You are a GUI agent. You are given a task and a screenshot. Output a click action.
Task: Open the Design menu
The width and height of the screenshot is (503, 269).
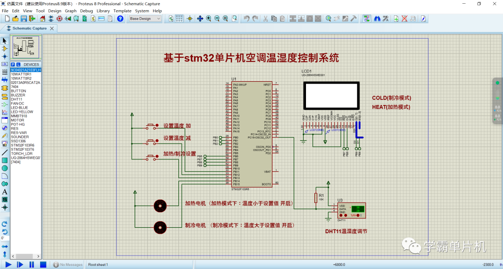coord(54,11)
